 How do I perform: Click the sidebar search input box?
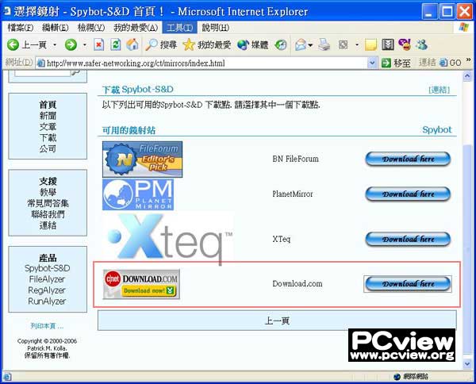43,73
